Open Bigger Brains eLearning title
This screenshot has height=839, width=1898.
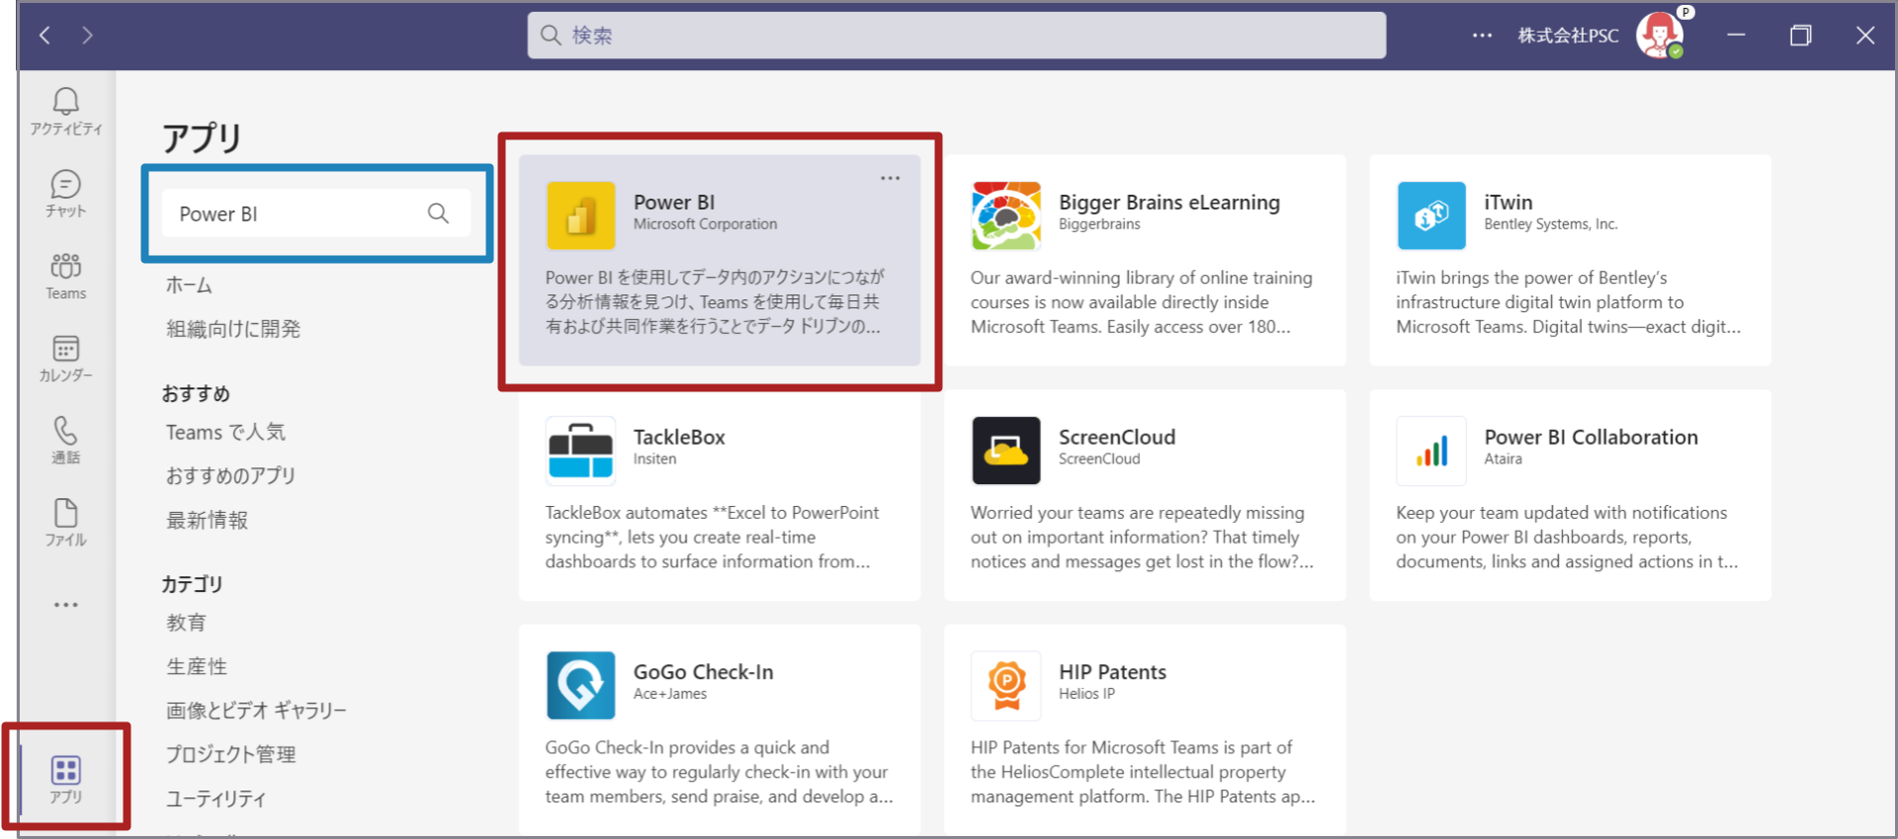[x=1169, y=203]
